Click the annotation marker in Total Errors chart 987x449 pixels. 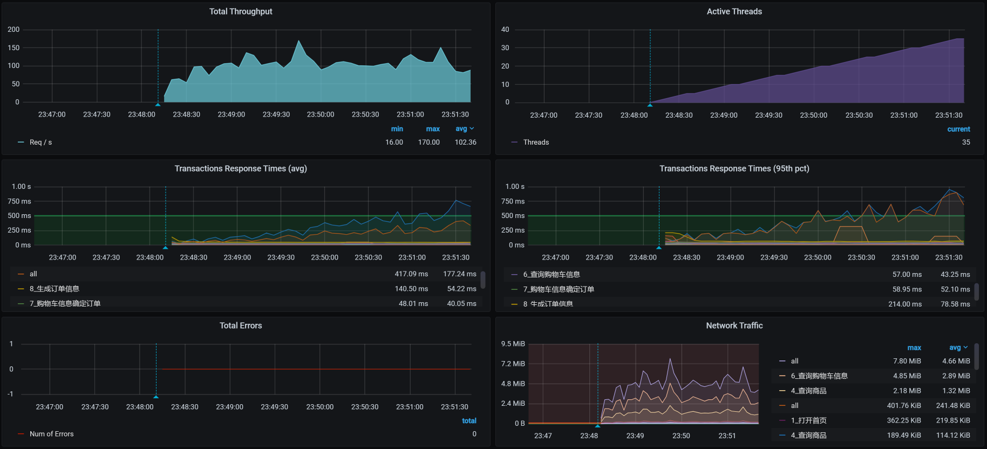(x=156, y=397)
